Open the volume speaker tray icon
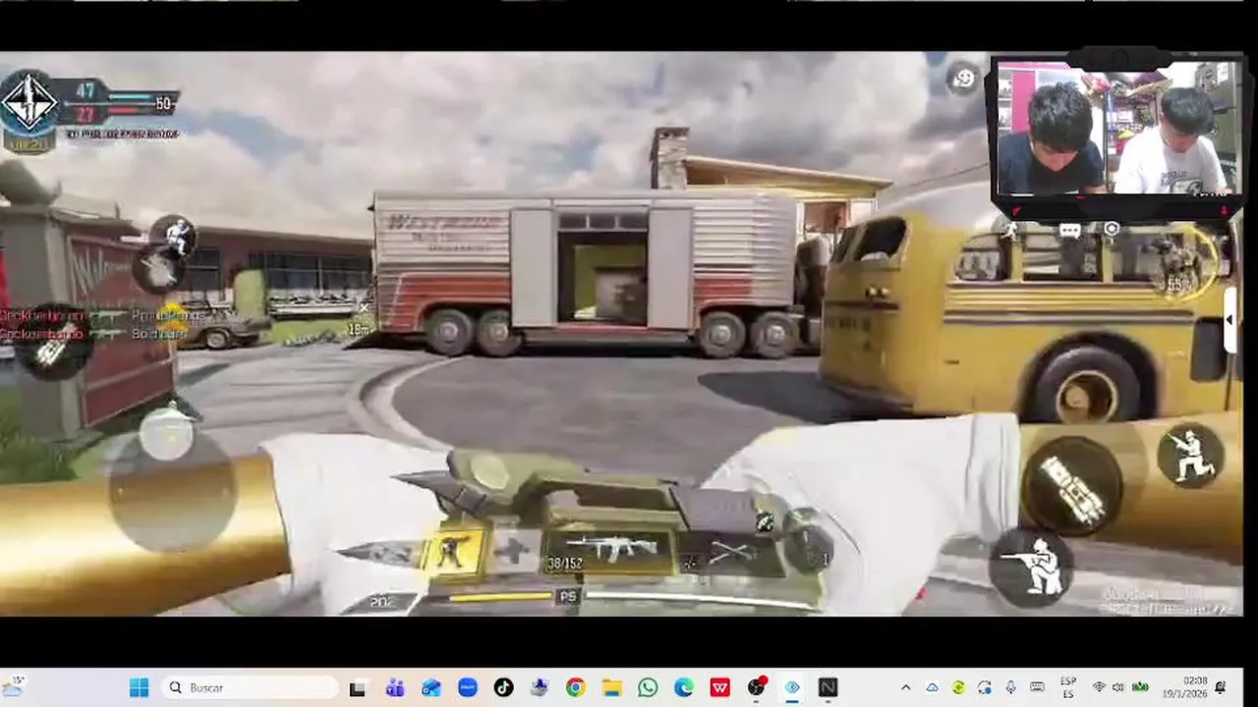The image size is (1258, 707). tap(1119, 687)
